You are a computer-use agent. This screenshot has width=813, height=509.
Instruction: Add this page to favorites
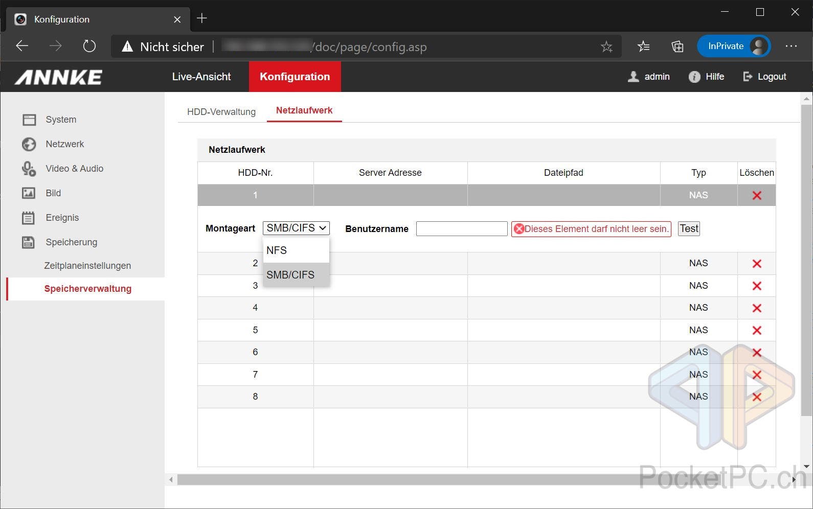click(606, 47)
